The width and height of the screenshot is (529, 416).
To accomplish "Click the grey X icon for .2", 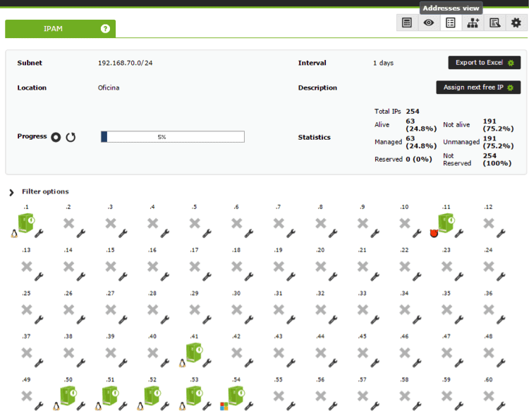I will (69, 223).
